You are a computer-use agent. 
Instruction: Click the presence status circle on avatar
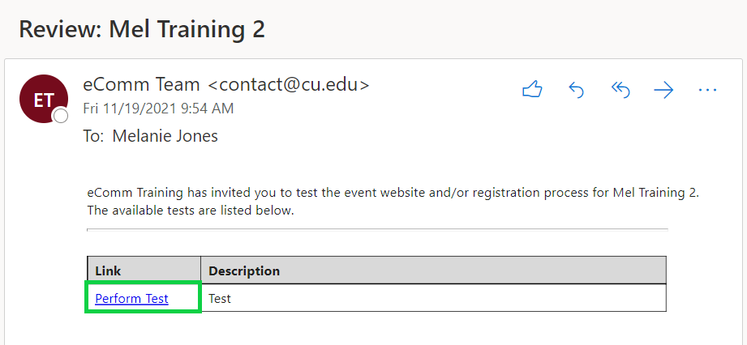(61, 116)
